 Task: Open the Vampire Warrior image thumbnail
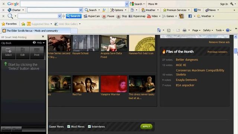coord(114,84)
